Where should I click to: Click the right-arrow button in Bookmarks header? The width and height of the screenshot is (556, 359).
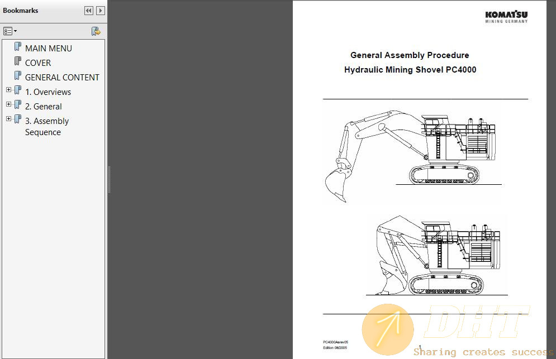[101, 11]
